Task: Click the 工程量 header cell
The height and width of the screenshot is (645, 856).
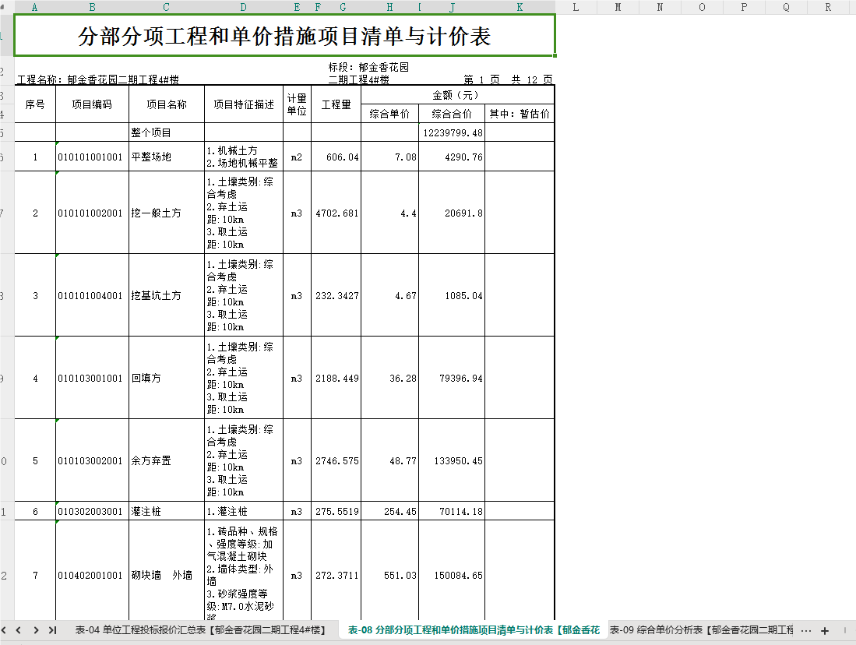Action: (336, 104)
